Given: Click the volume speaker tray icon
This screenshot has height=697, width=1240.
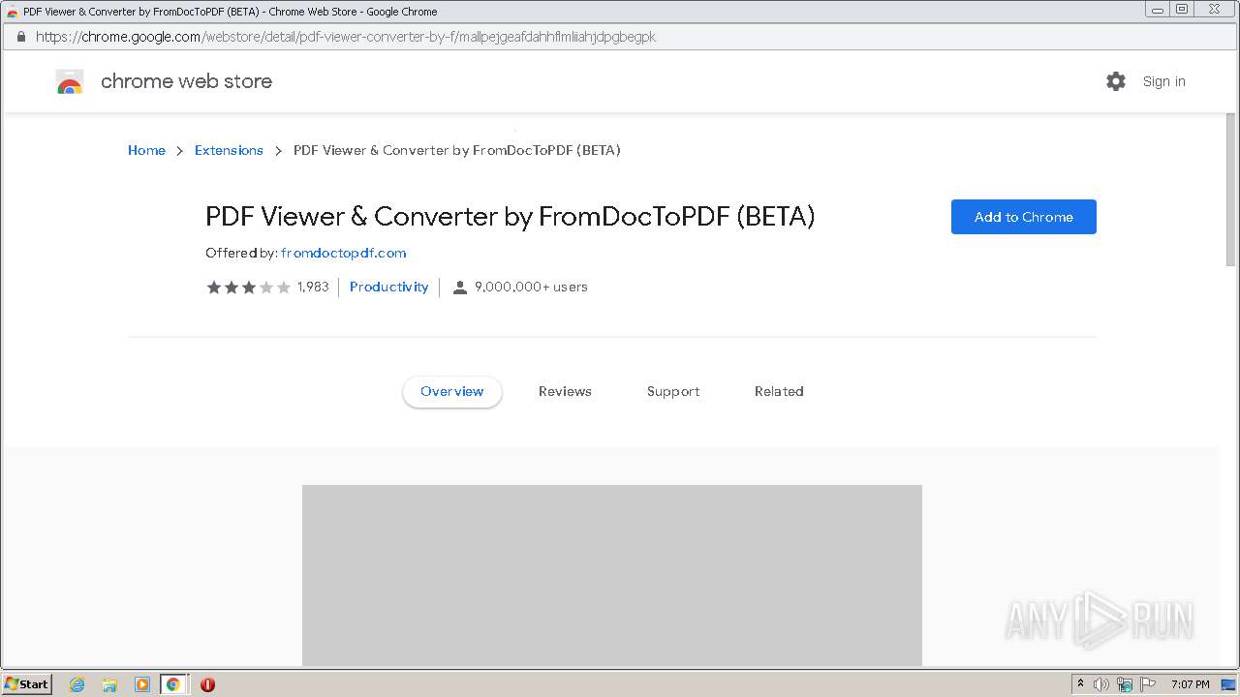Looking at the screenshot, I should (x=1101, y=684).
